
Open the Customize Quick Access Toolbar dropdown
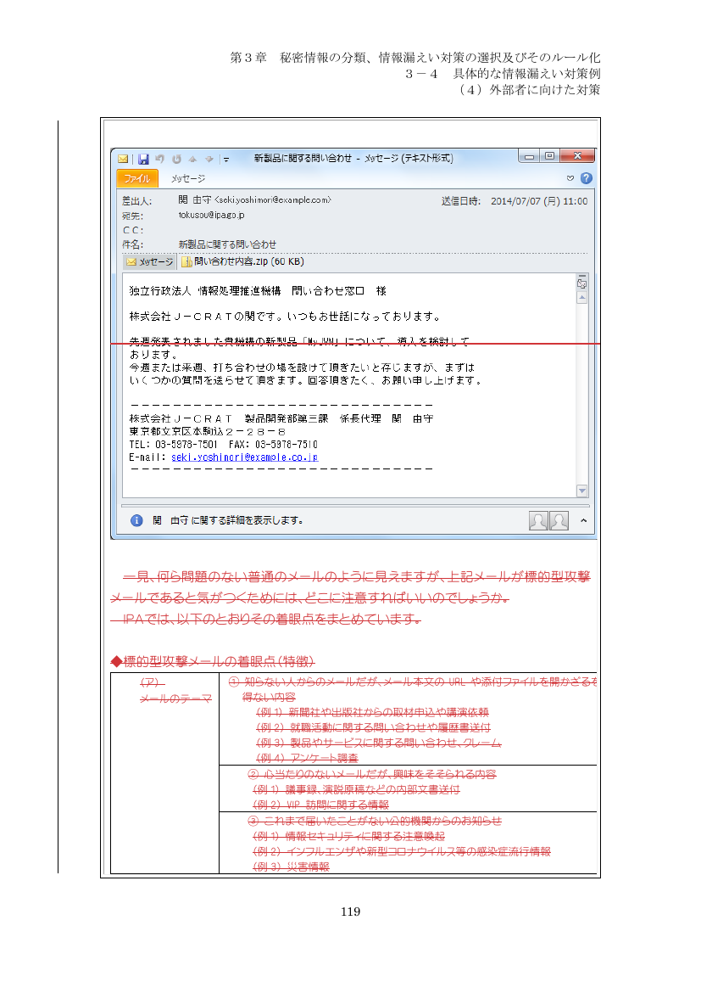coord(225,160)
